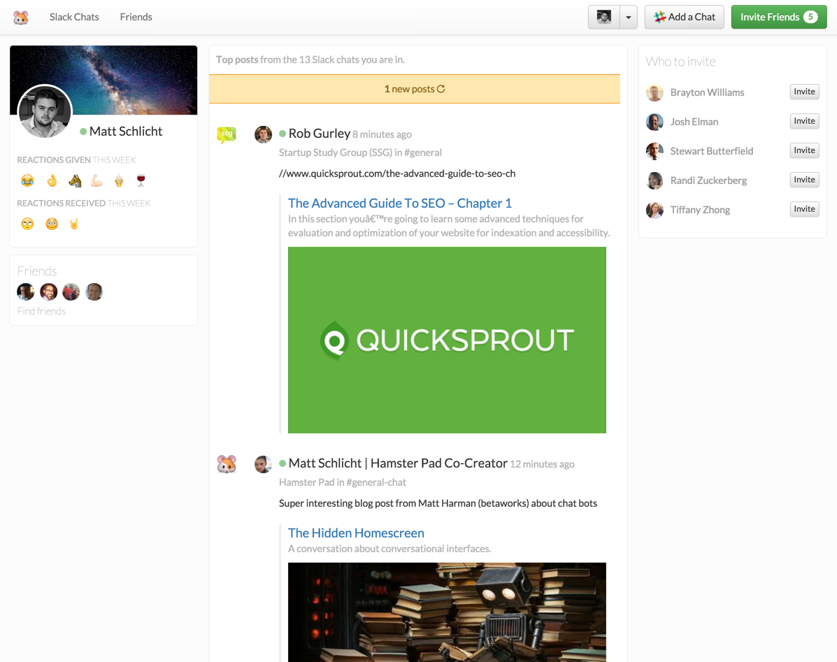Click the user avatar button in the navbar
The image size is (837, 662).
point(603,17)
